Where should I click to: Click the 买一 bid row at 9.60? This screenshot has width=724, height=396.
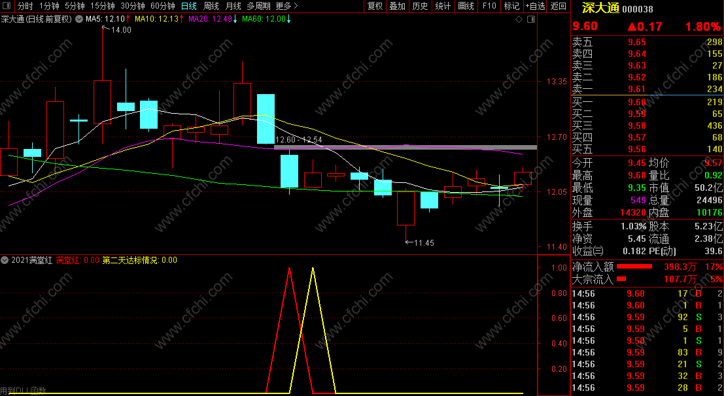pos(647,102)
